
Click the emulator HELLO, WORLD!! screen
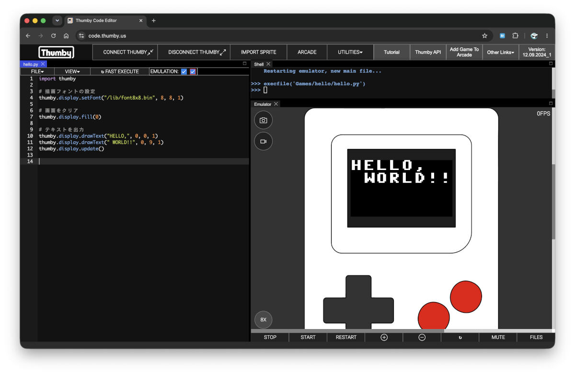click(x=402, y=188)
